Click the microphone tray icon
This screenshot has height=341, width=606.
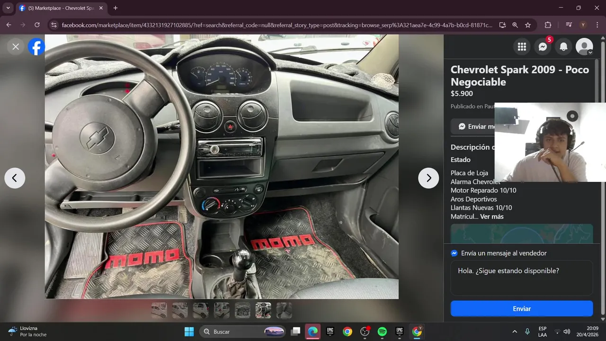point(527,332)
